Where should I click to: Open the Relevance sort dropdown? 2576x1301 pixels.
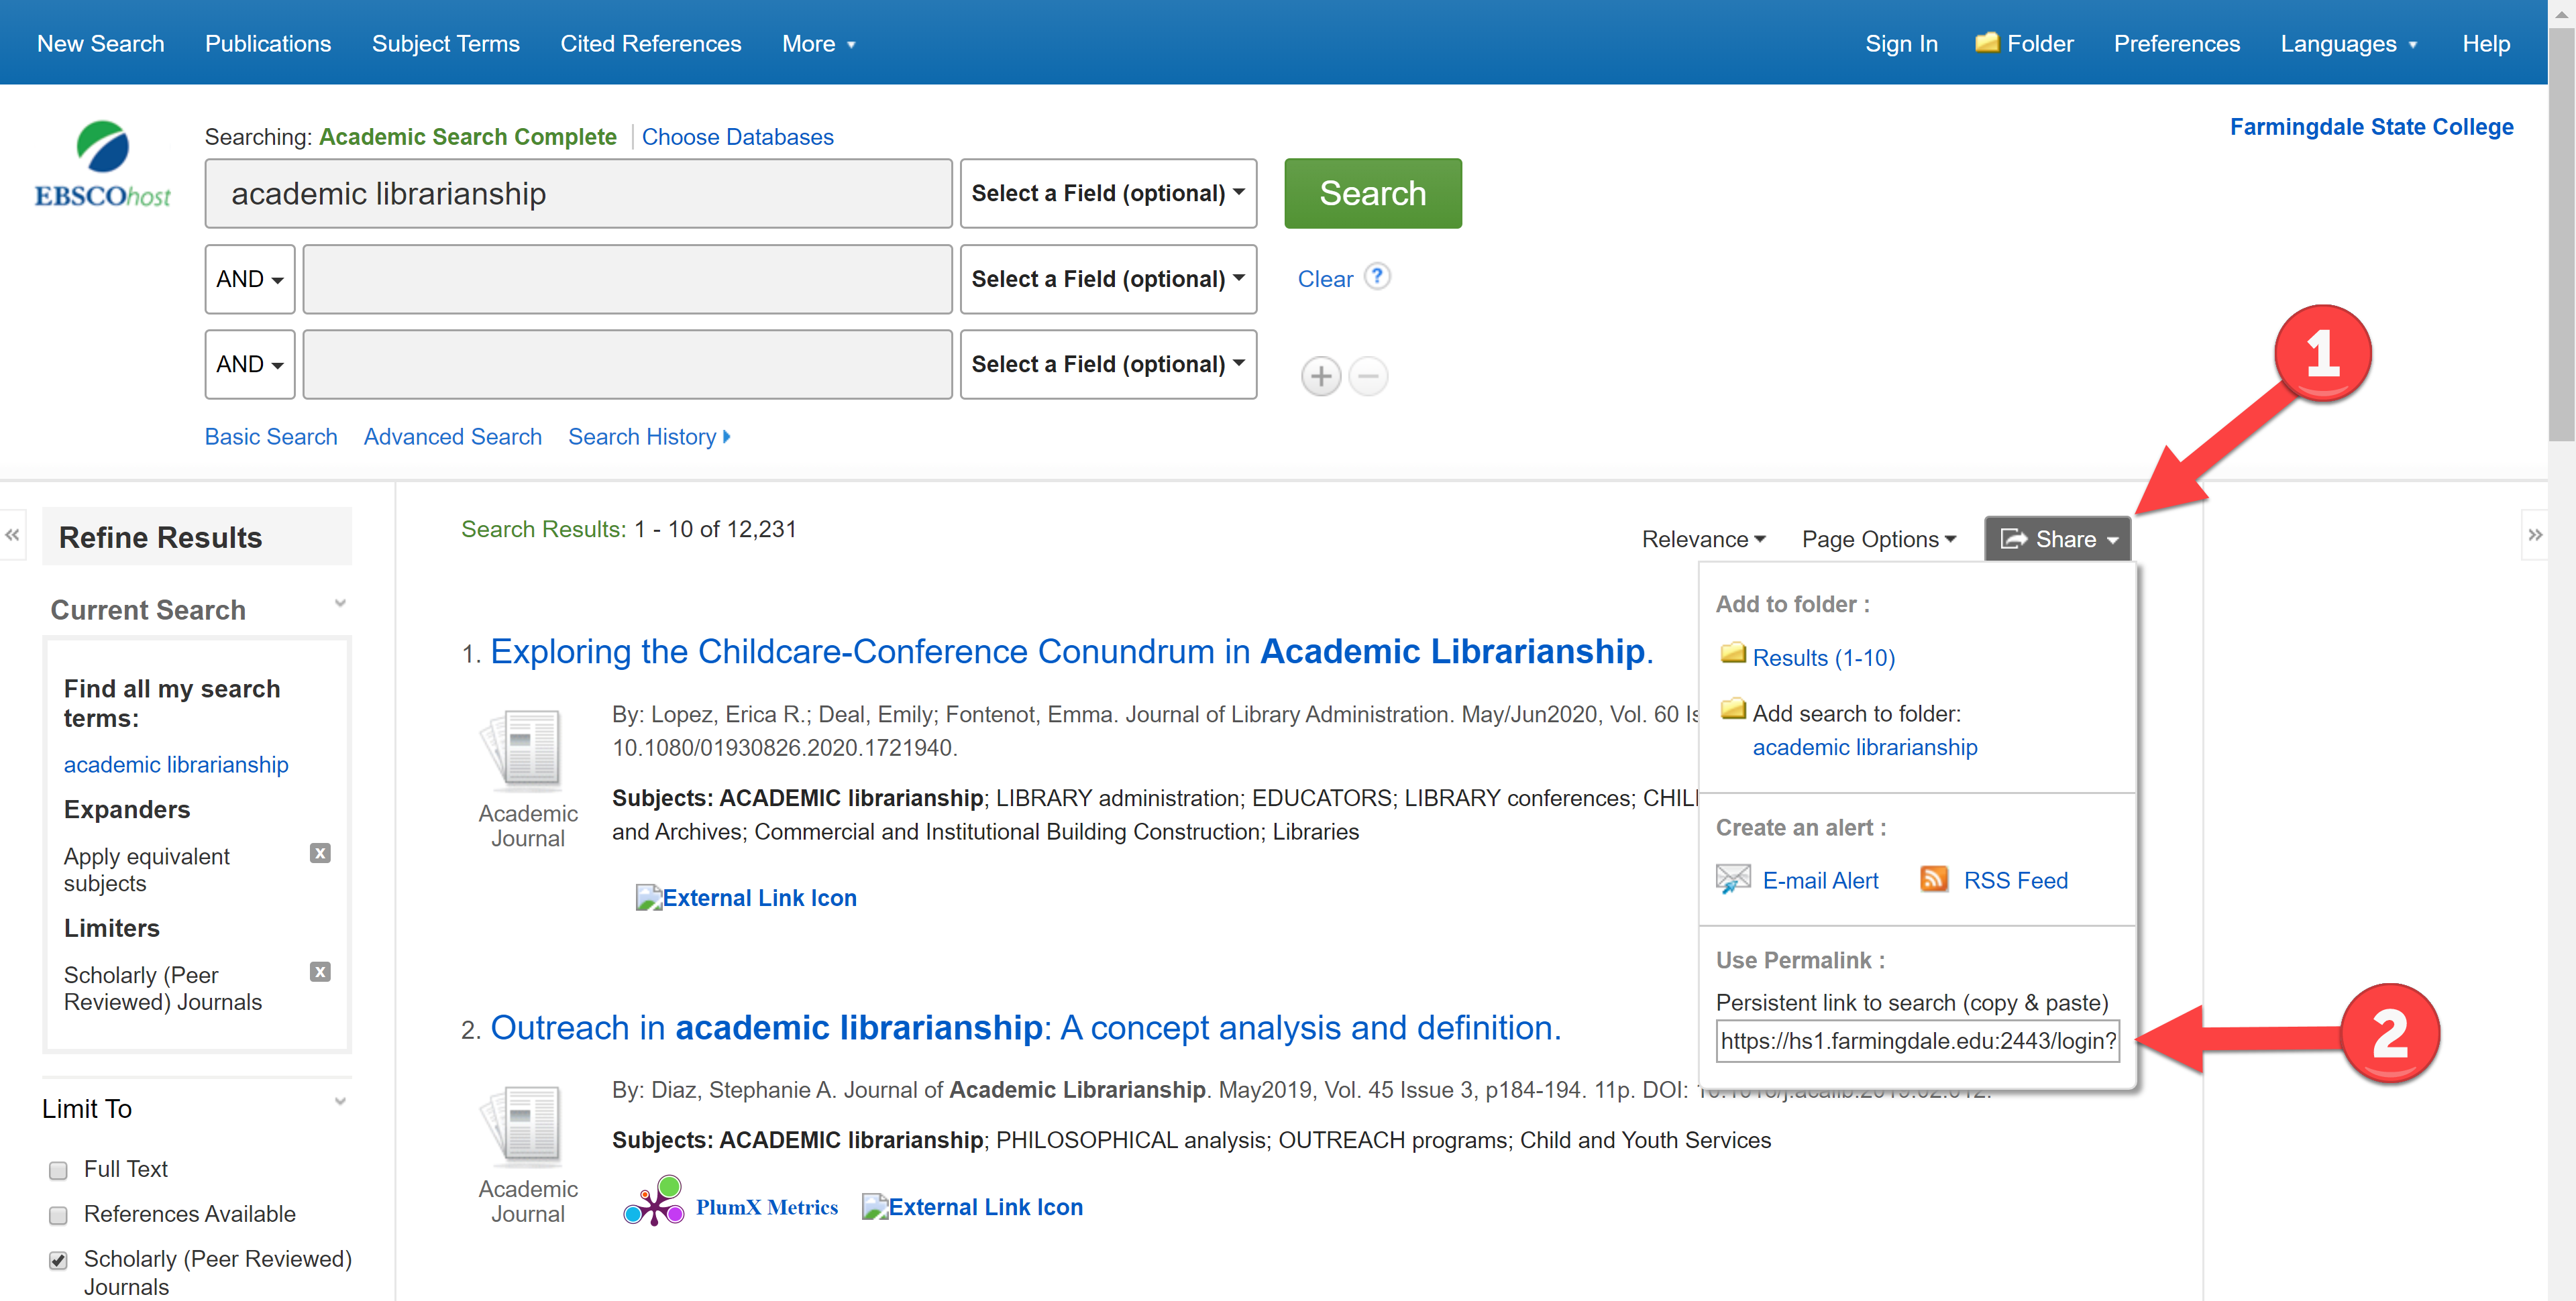tap(1703, 539)
